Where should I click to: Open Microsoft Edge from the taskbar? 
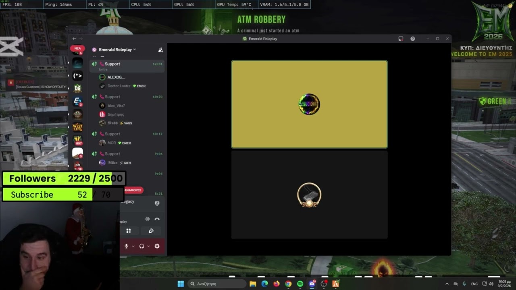264,284
